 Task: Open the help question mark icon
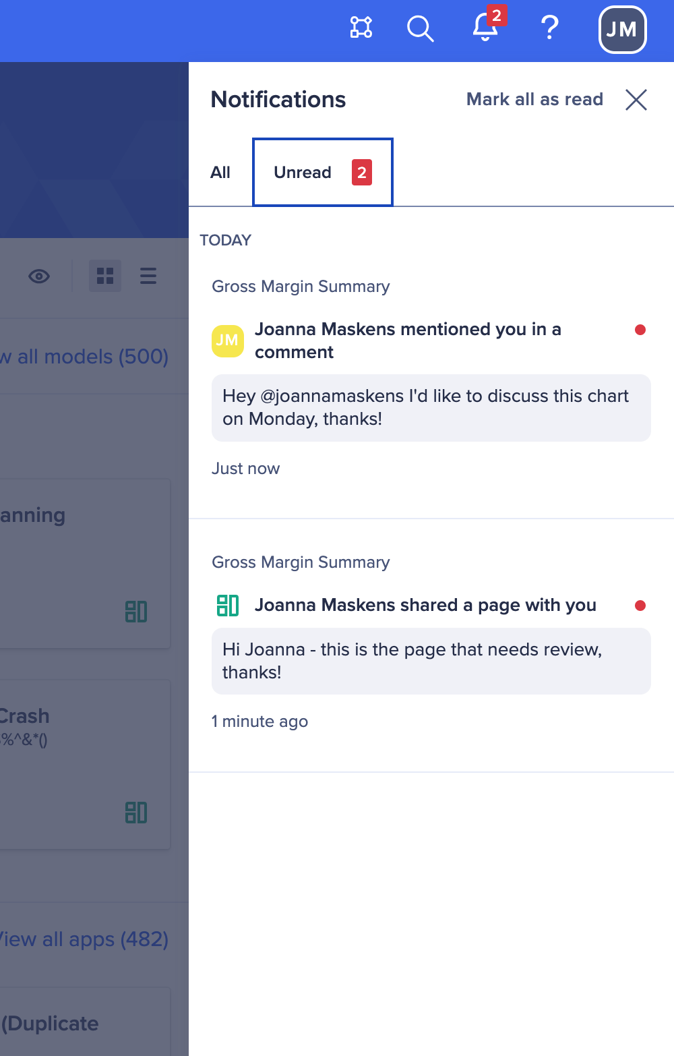[x=550, y=28]
